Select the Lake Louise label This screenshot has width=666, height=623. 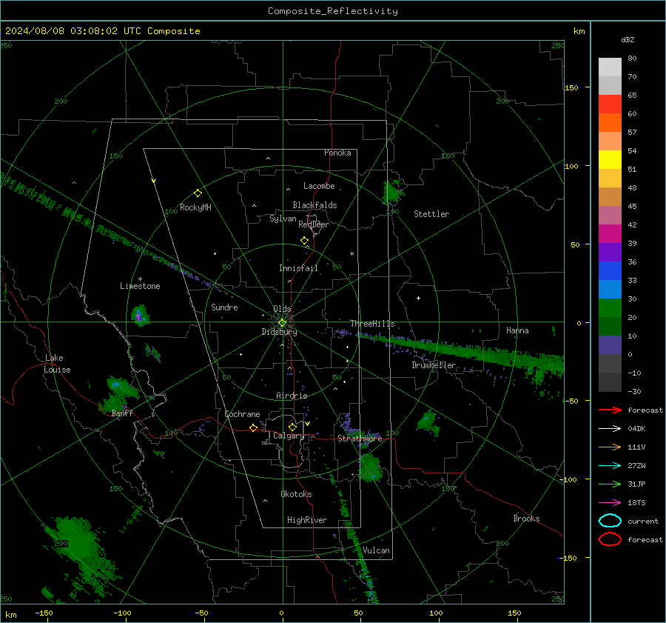57,364
